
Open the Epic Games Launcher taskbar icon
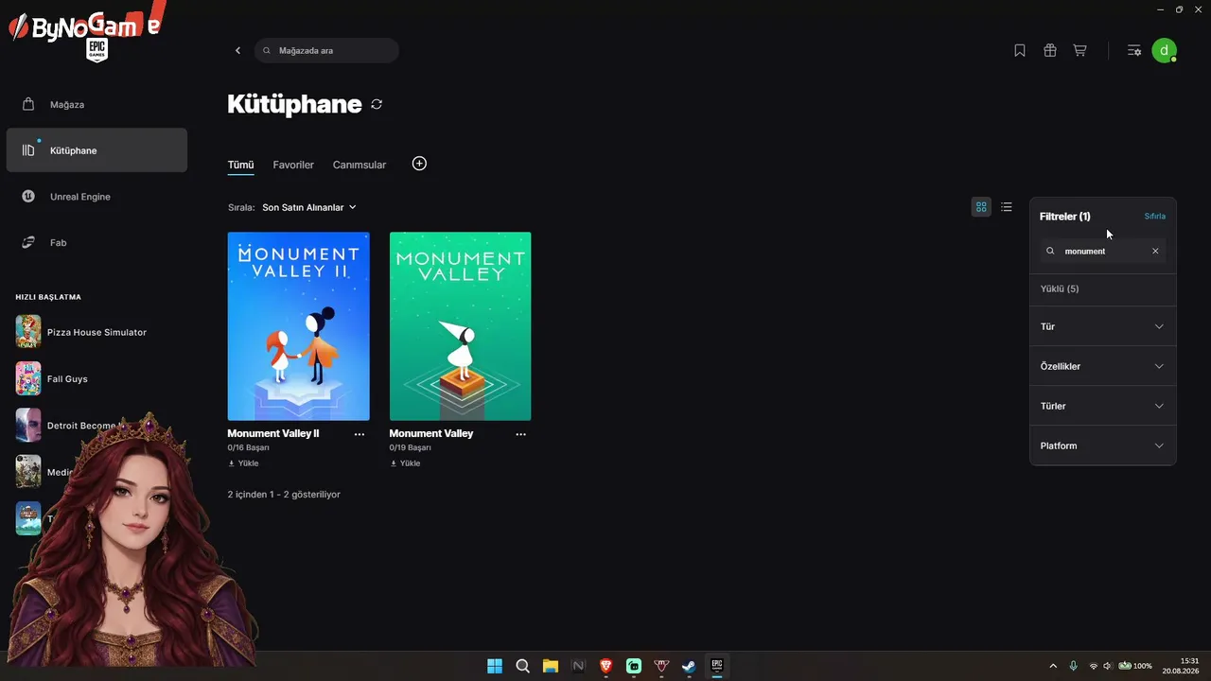pos(717,666)
